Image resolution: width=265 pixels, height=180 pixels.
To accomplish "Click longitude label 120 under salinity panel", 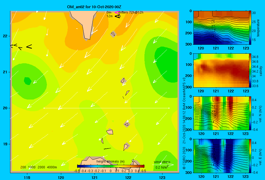I will click(201, 91).
